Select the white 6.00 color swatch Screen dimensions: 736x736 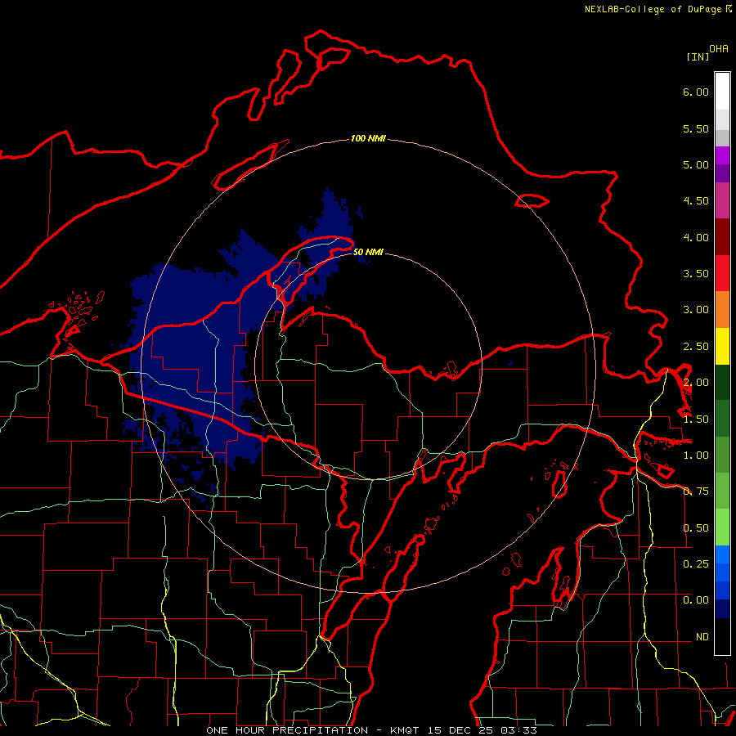pyautogui.click(x=722, y=92)
